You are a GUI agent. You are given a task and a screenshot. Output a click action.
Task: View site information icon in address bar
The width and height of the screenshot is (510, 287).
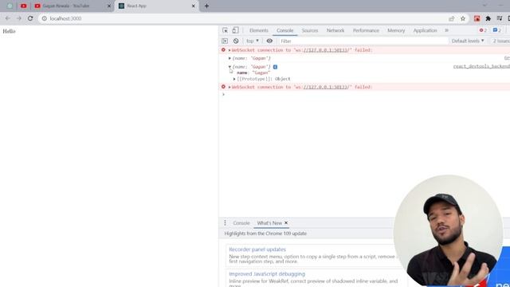click(x=45, y=18)
